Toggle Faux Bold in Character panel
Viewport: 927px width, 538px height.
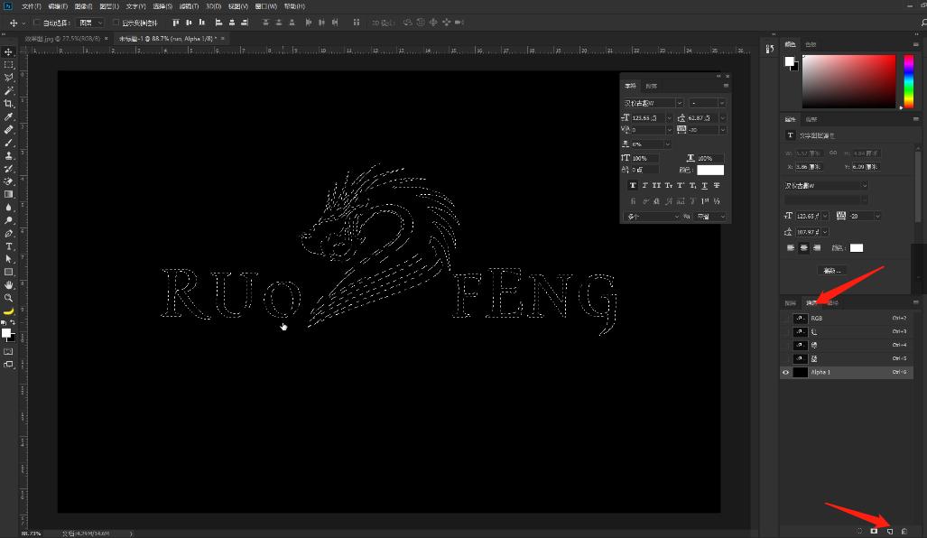click(633, 186)
